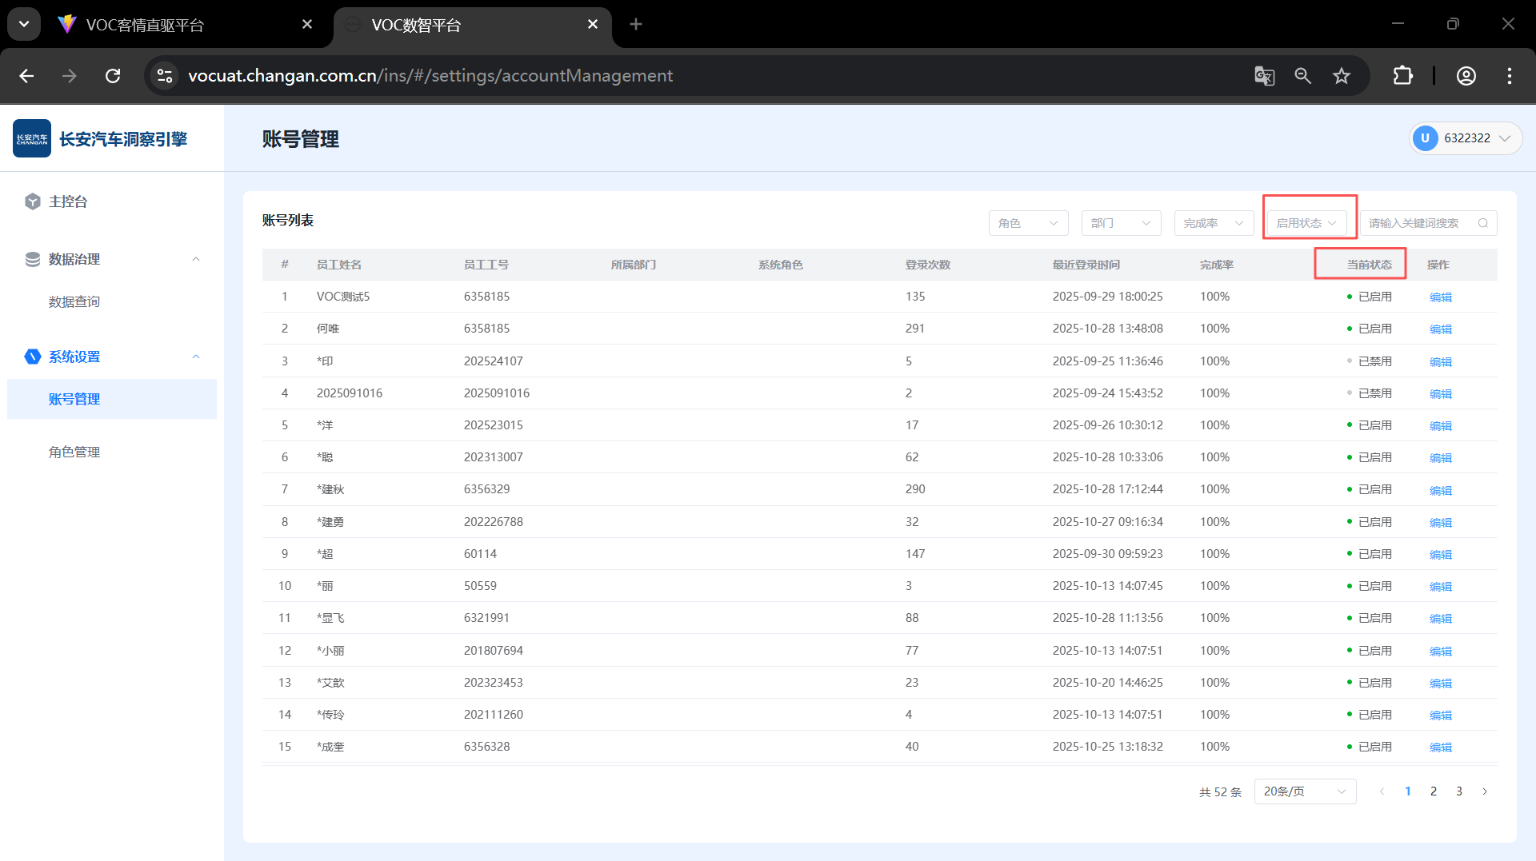
Task: Click the browser reload page icon
Action: pyautogui.click(x=113, y=76)
